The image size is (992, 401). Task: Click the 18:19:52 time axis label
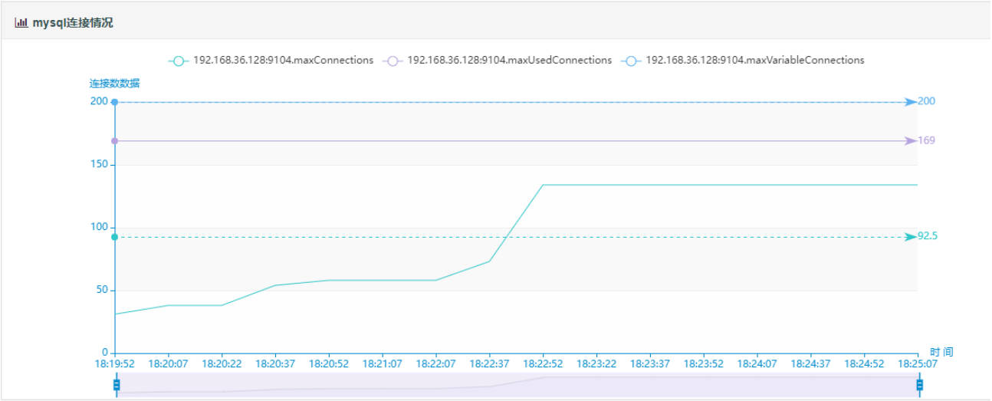point(114,364)
